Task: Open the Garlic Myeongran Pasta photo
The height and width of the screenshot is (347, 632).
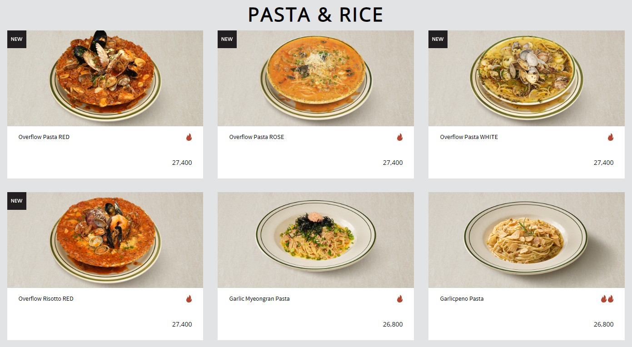Action: click(x=316, y=240)
